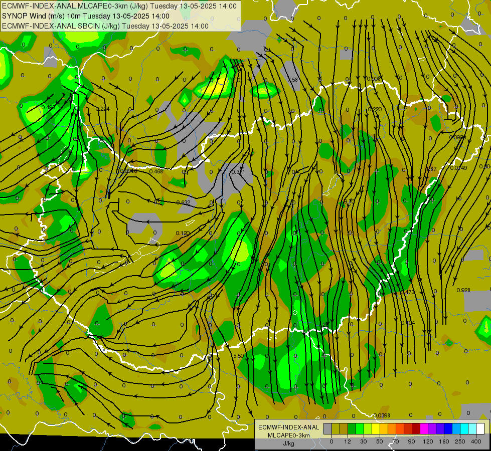Image resolution: width=491 pixels, height=451 pixels.
Task: Click the legend scale value 250
Action: coord(460,441)
